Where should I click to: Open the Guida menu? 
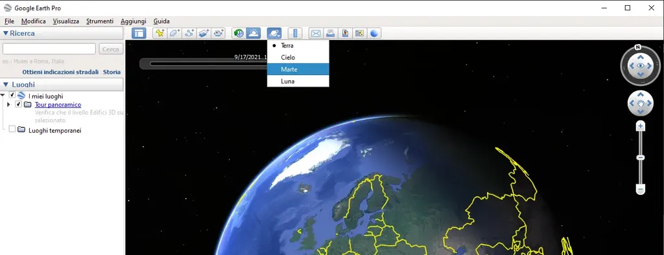(161, 21)
